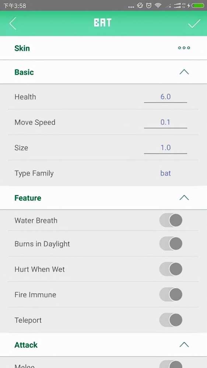Collapse the Feature section chevron

[x=184, y=198]
